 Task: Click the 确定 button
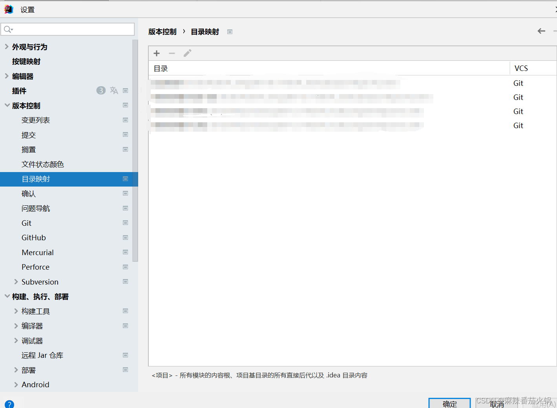click(x=449, y=404)
